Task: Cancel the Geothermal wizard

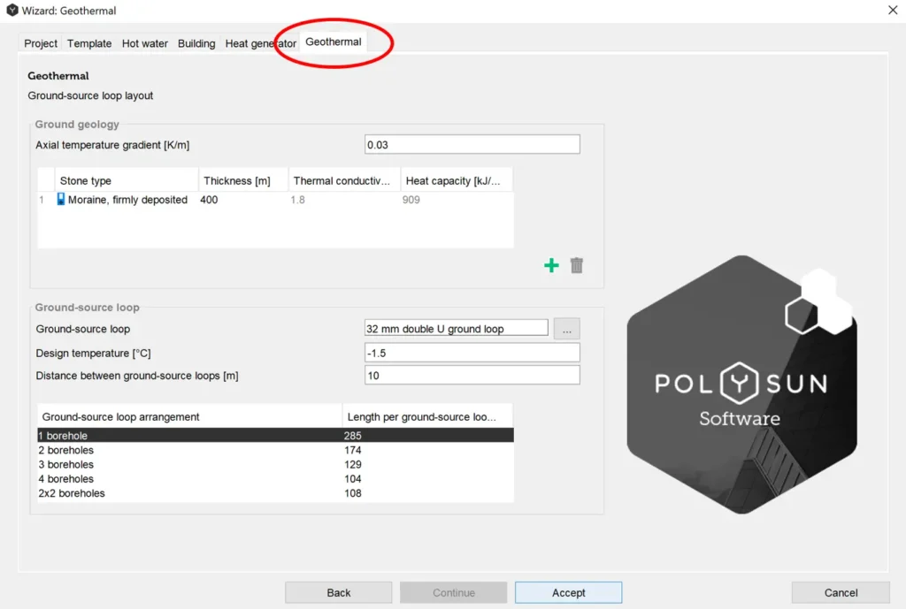Action: click(840, 593)
